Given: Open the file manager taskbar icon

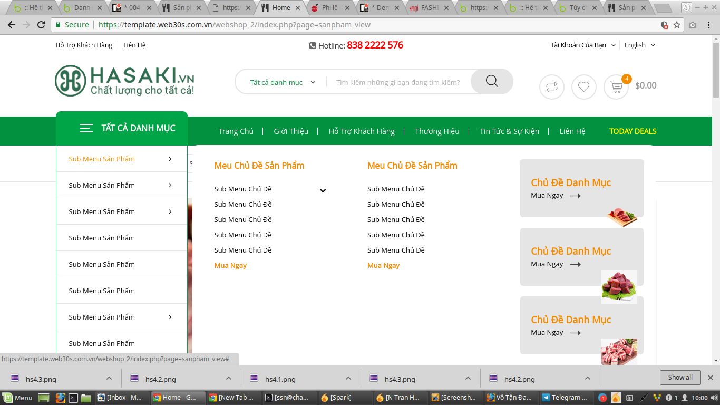Looking at the screenshot, I should (x=86, y=398).
